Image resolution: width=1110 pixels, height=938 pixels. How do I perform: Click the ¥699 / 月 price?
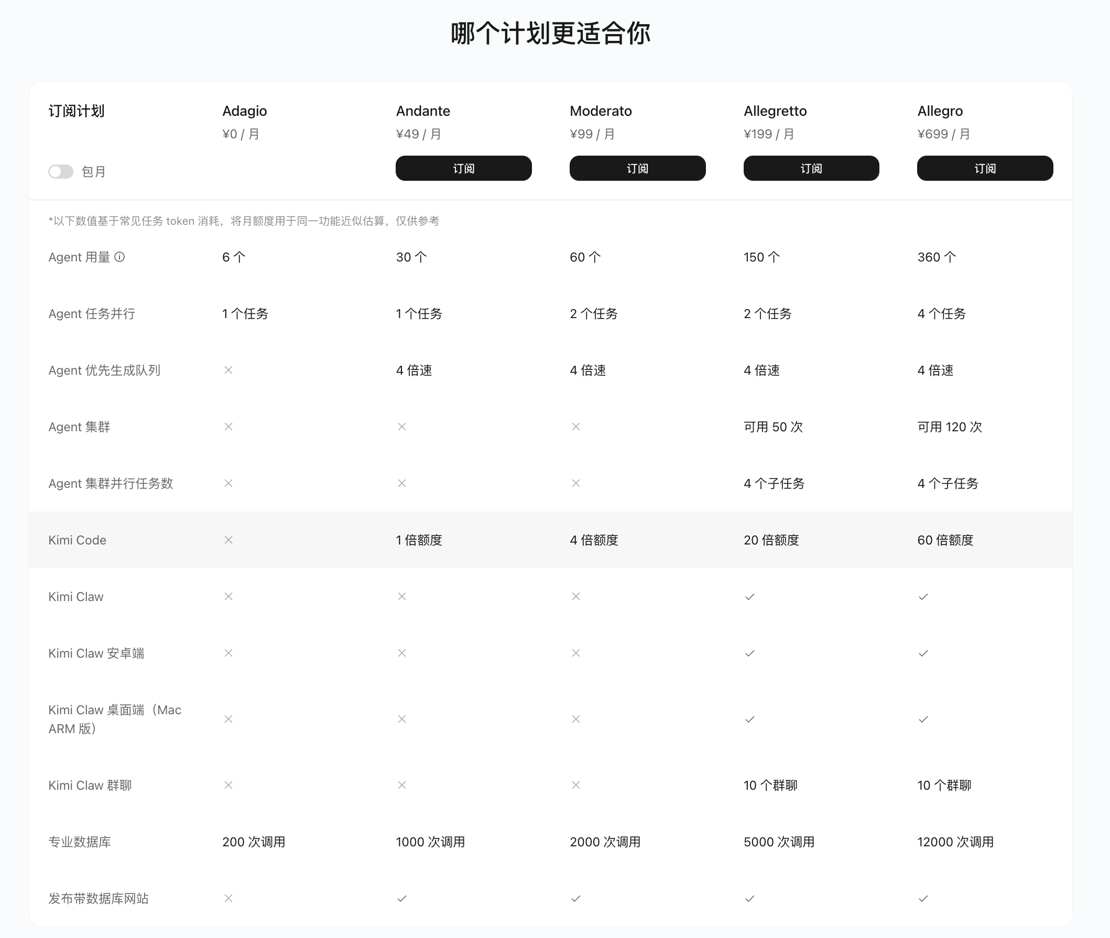[x=943, y=134]
